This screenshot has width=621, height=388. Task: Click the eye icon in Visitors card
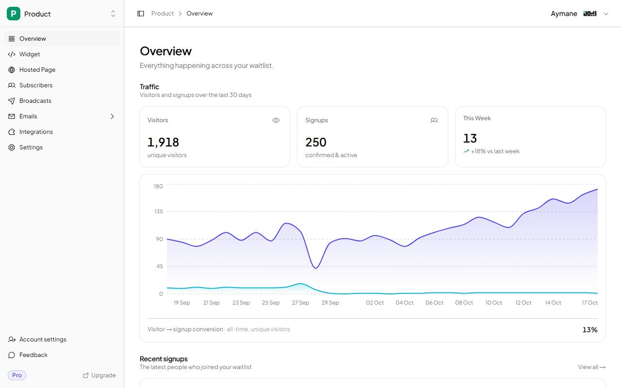[x=276, y=120]
